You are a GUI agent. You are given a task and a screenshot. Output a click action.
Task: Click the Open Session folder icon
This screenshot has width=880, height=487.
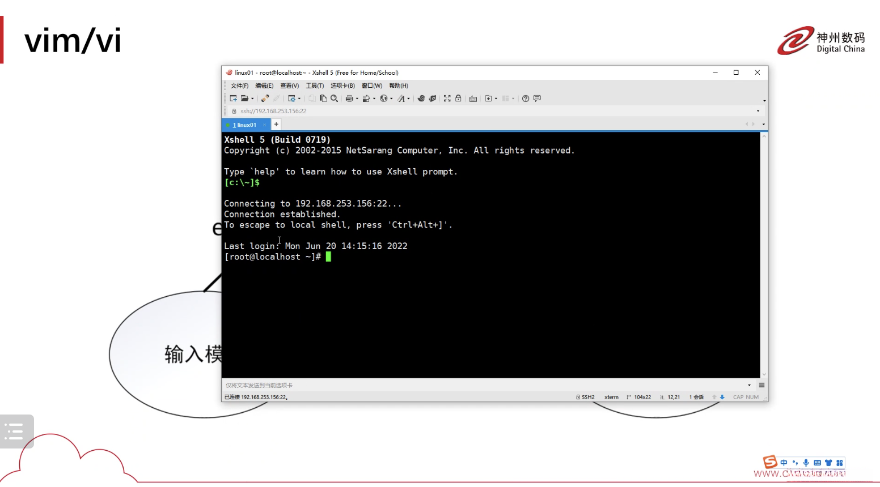coord(244,99)
